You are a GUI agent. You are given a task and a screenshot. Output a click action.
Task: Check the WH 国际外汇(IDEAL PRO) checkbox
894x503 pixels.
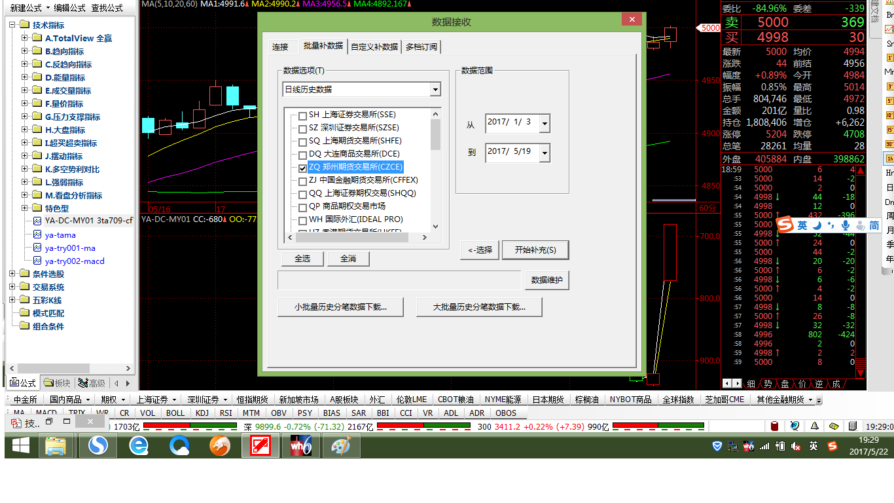click(302, 221)
